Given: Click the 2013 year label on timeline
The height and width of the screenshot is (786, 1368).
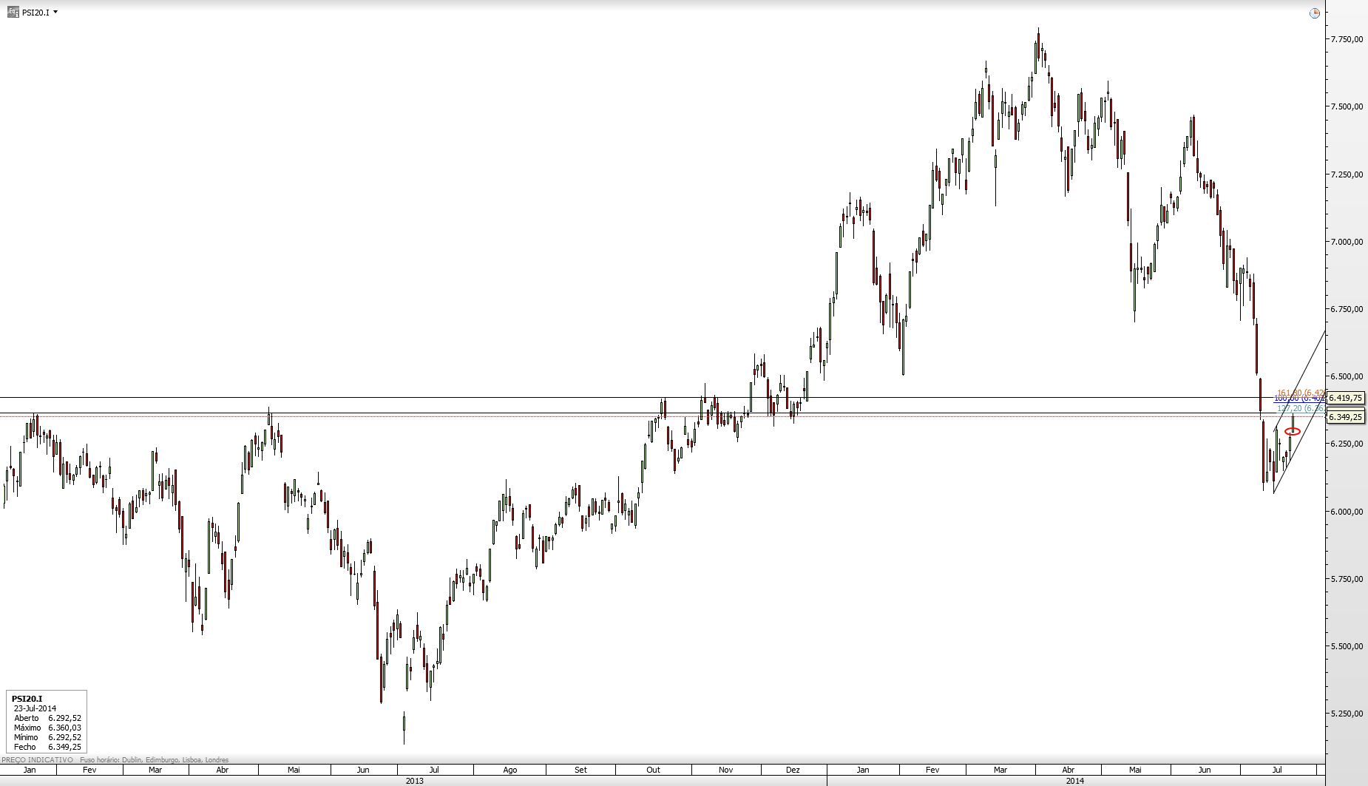Looking at the screenshot, I should tap(415, 781).
